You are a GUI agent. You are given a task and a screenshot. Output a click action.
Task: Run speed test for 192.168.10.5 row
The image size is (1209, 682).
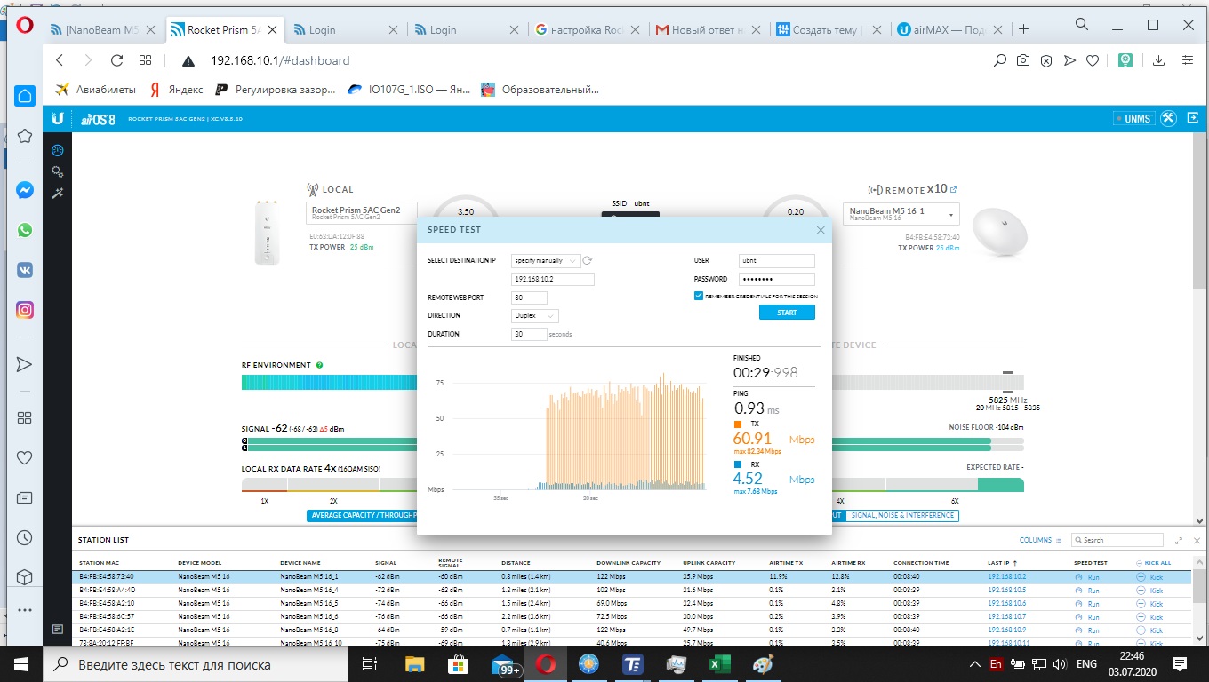1088,591
